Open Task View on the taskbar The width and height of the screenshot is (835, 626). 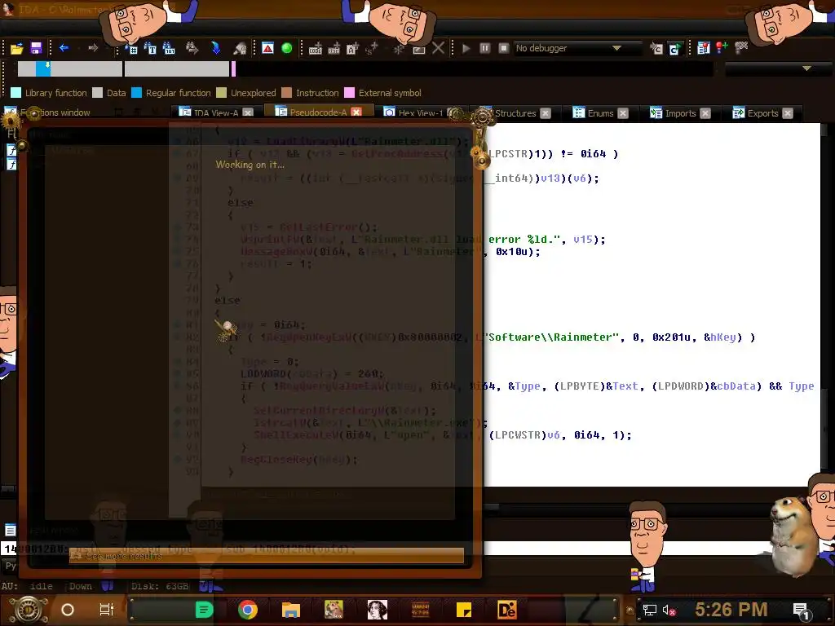click(x=107, y=610)
